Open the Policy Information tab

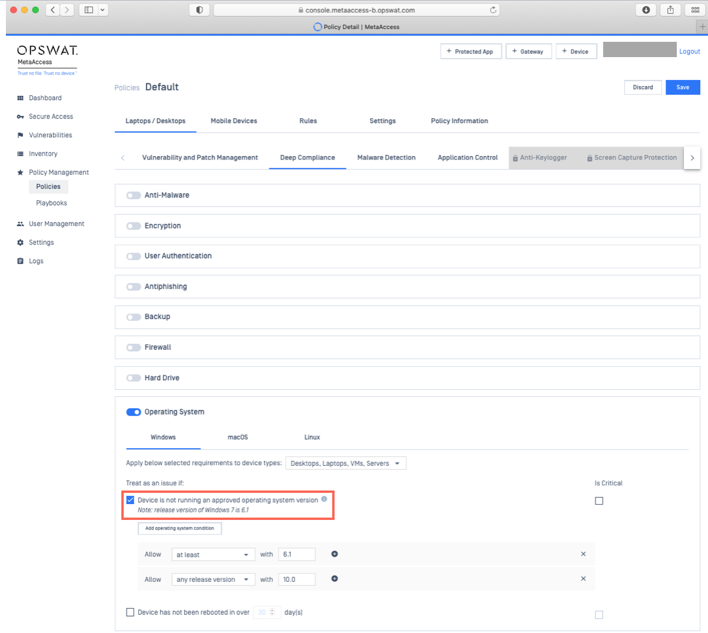coord(459,121)
